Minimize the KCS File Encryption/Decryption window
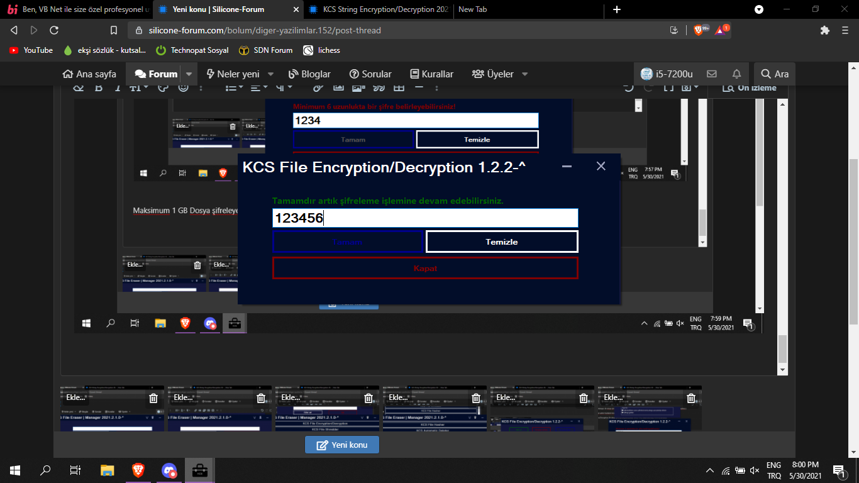The image size is (859, 483). tap(567, 166)
